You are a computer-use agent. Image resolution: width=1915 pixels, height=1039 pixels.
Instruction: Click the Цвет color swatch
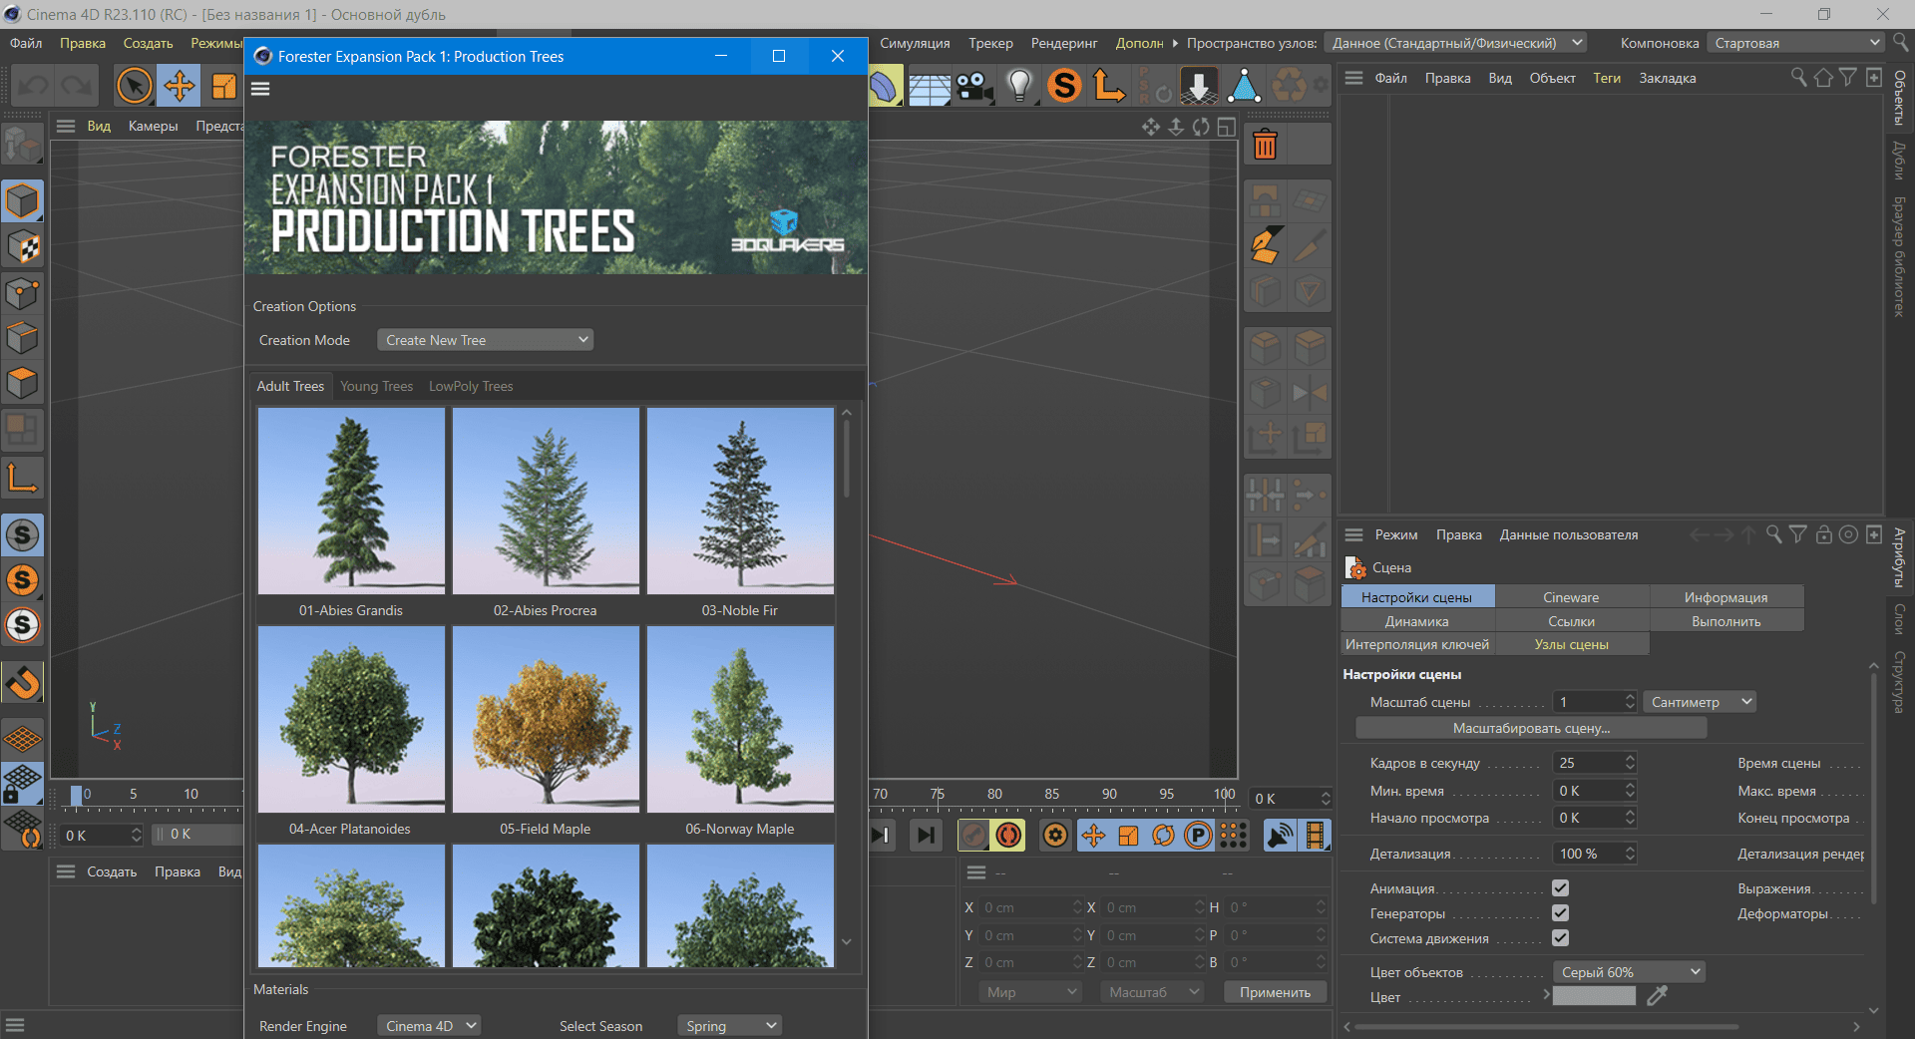[1594, 996]
